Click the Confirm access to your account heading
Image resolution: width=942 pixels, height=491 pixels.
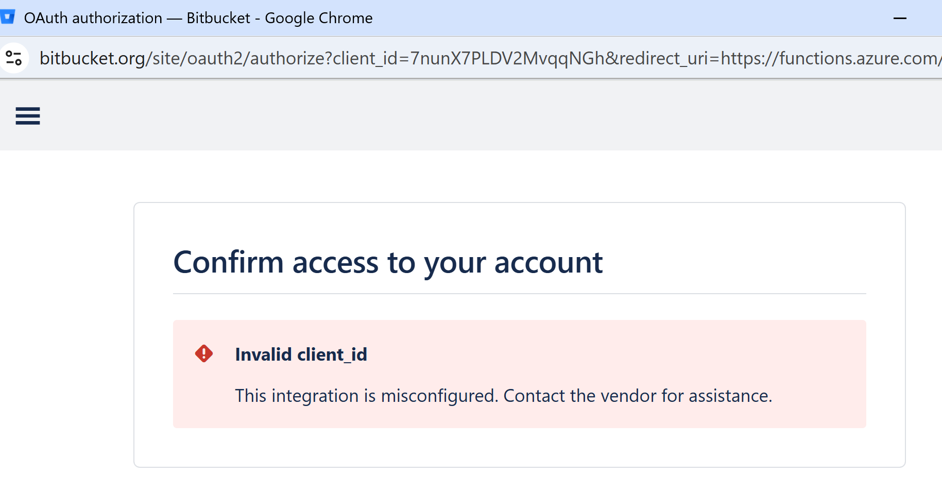point(388,263)
